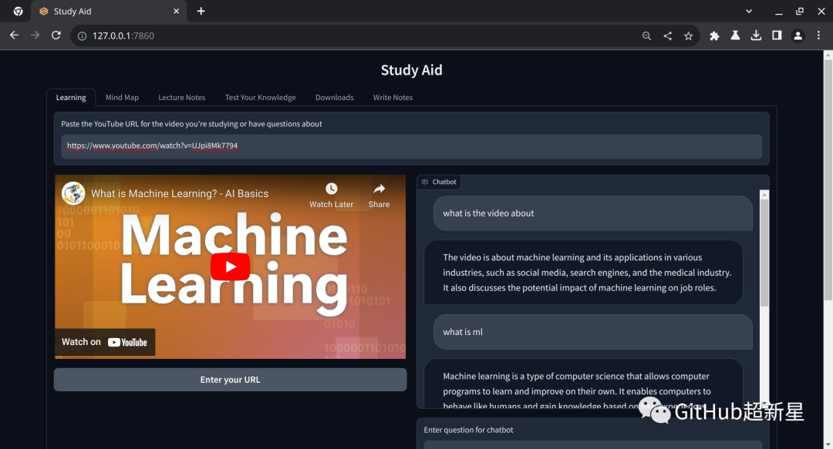The height and width of the screenshot is (449, 833).
Task: Click the reply starting 'The video is about machine learning'
Action: coord(583,273)
